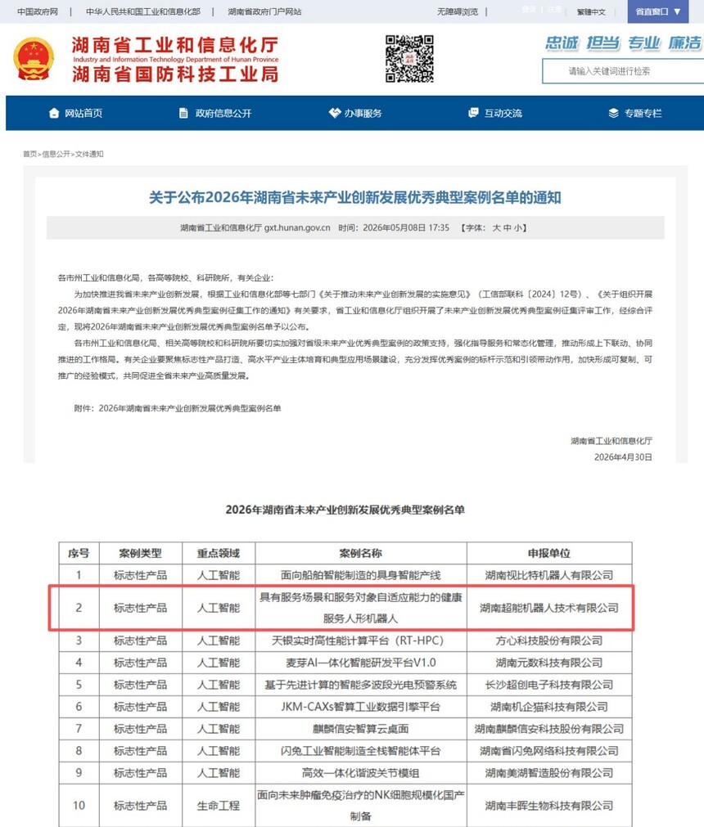Screen dimensions: 704x827
Task: Select the health service humanoid robot case name
Action: (x=360, y=608)
